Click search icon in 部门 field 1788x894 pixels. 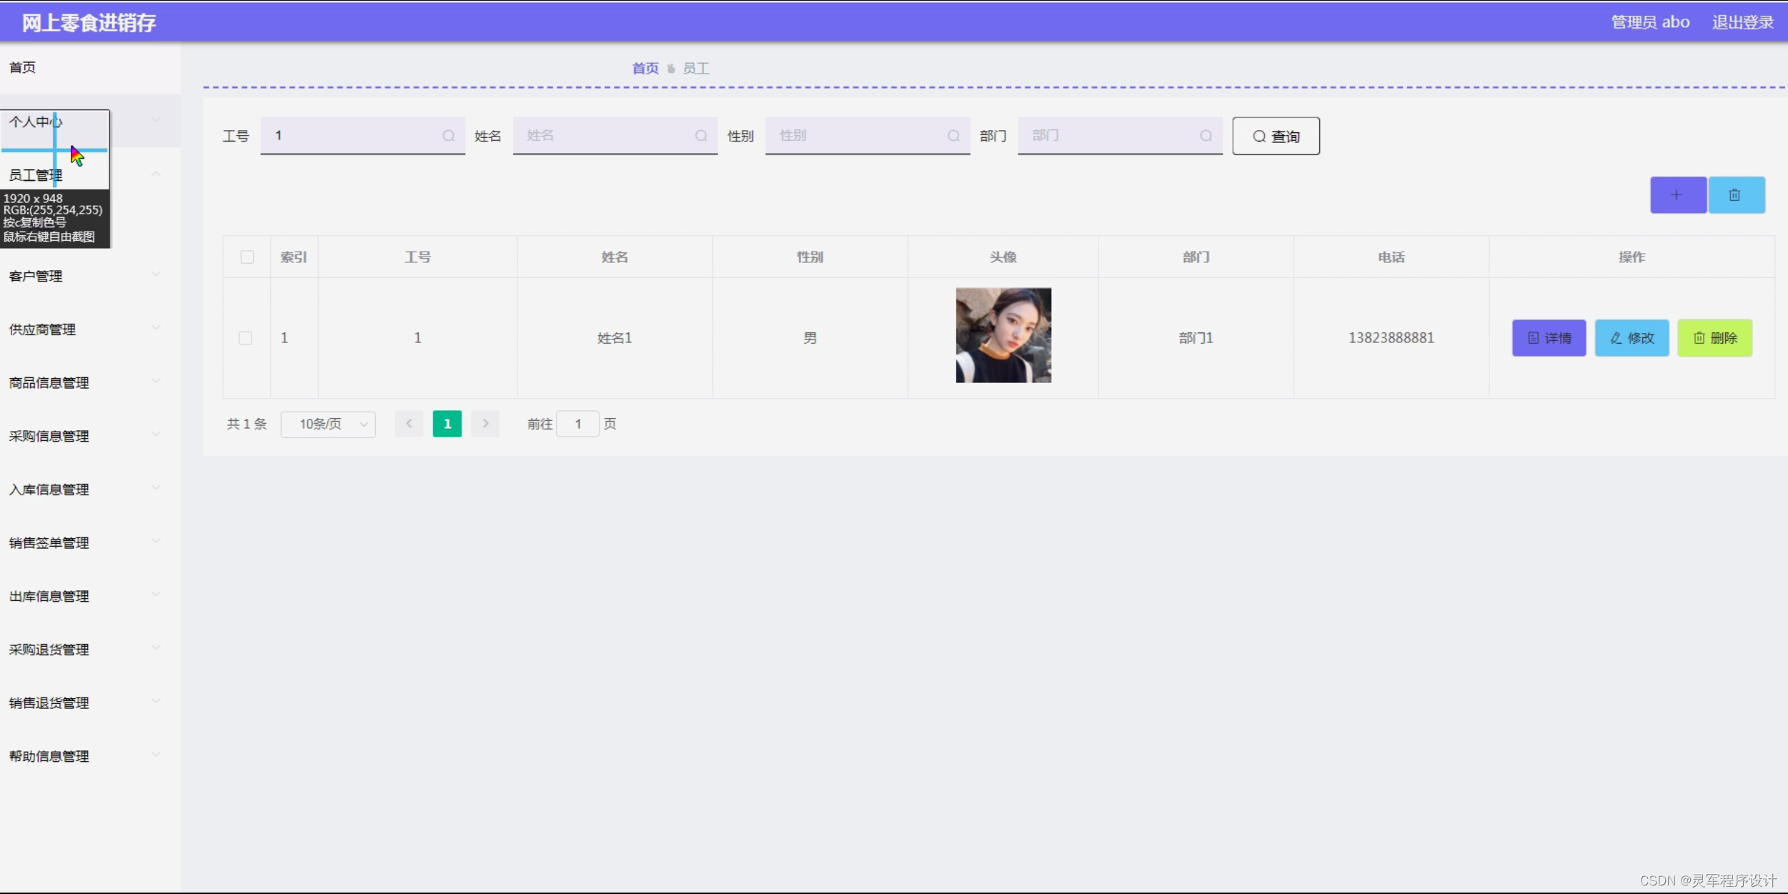point(1206,136)
